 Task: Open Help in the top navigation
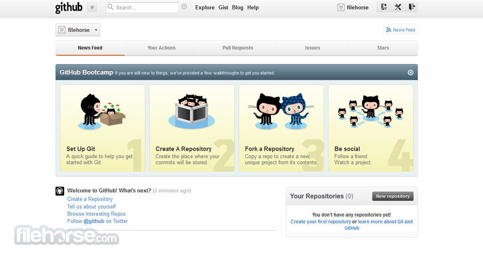(x=253, y=8)
